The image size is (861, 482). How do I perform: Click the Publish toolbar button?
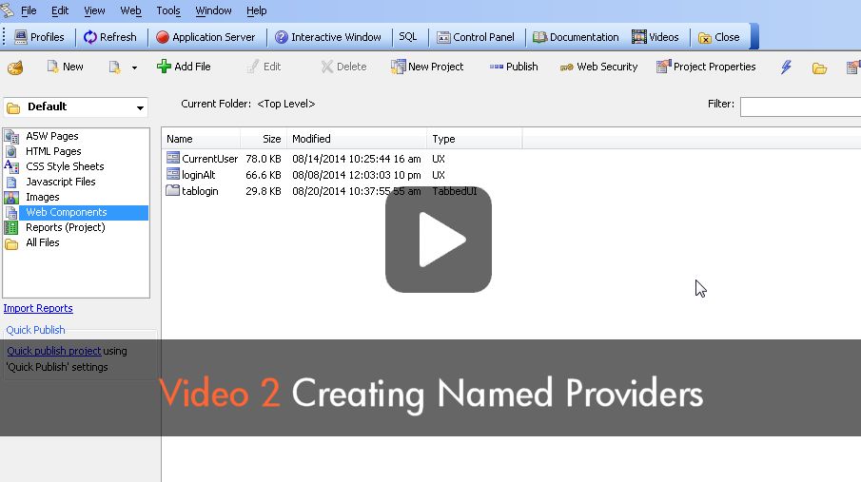[x=514, y=67]
